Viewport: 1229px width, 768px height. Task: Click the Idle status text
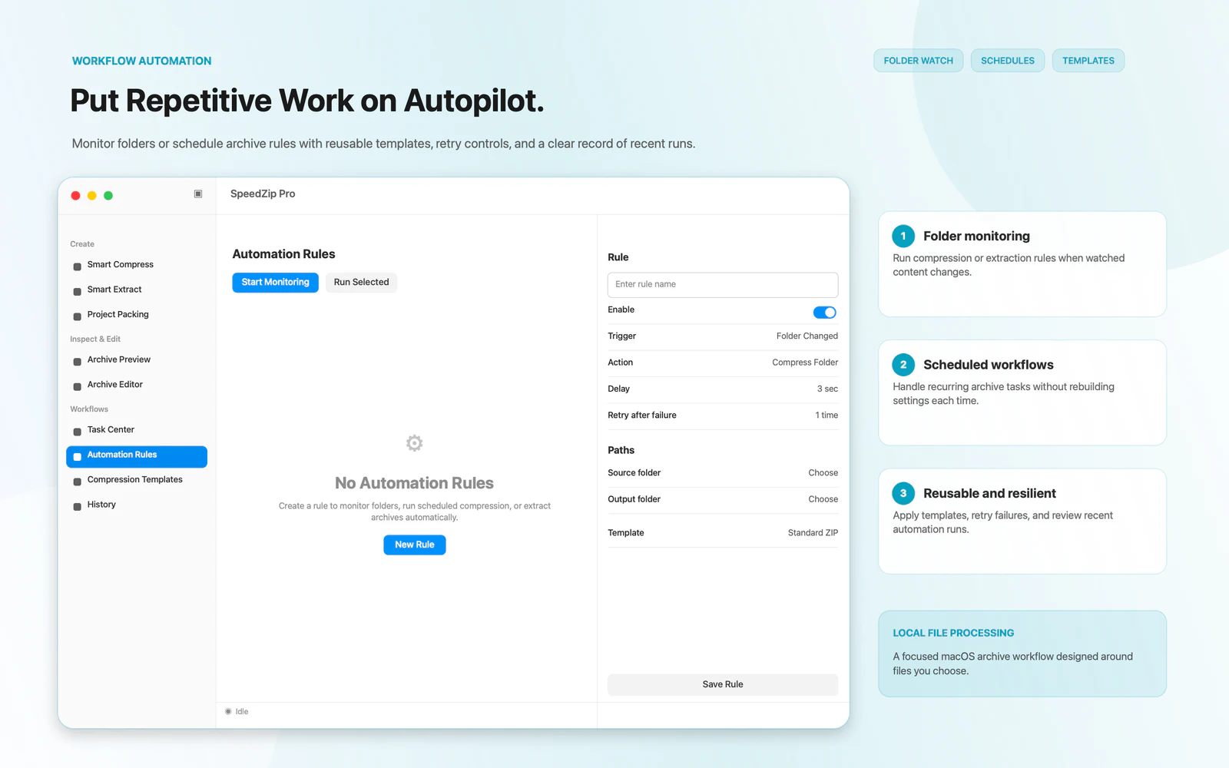[242, 712]
